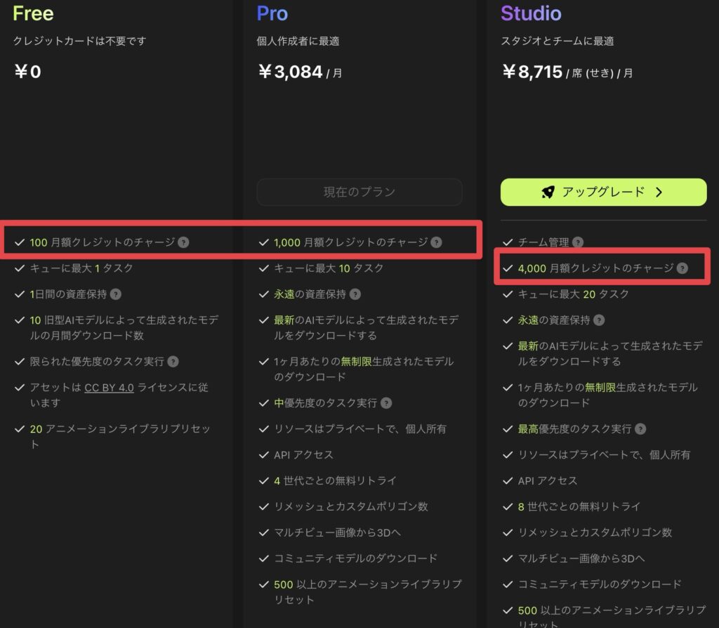Click 8 世代ごとの無料リトライ feature
The width and height of the screenshot is (719, 628).
coord(579,507)
